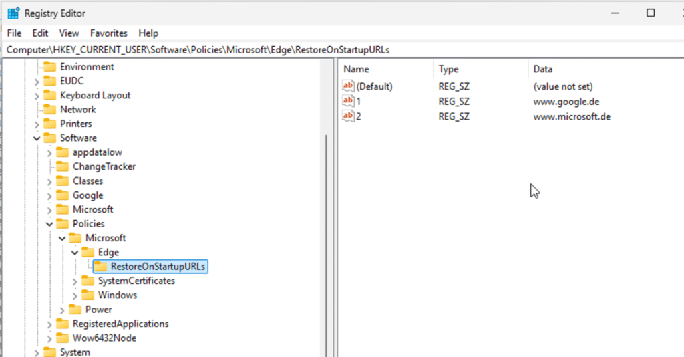Screen dimensions: 684x357
Task: Click the Registry Editor app icon in title bar
Action: pyautogui.click(x=13, y=13)
